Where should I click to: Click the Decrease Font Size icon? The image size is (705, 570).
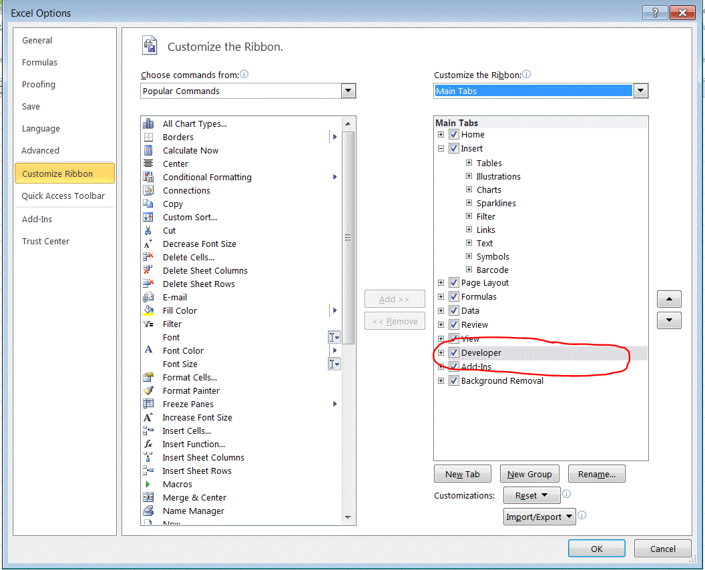(x=148, y=244)
